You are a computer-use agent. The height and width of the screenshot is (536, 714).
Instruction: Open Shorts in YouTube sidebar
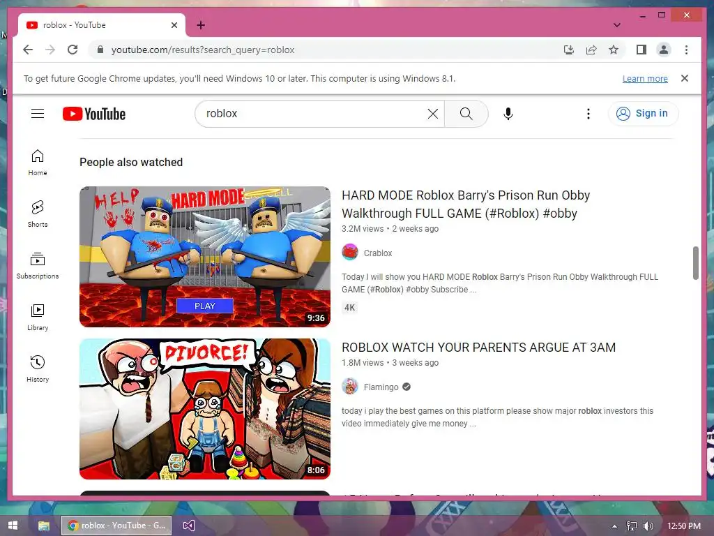(x=38, y=214)
